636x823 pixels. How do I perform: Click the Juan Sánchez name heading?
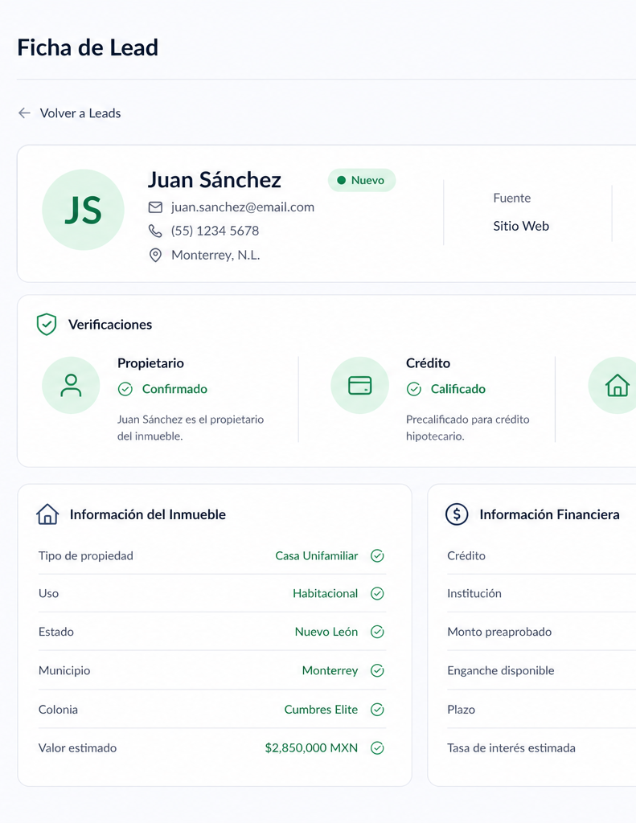point(214,180)
